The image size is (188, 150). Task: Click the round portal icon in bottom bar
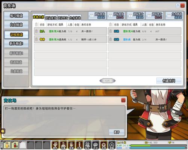(112, 145)
